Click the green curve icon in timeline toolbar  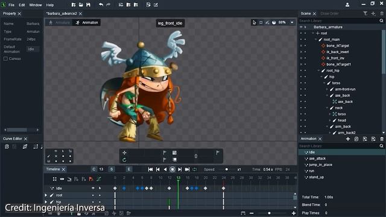(99, 179)
